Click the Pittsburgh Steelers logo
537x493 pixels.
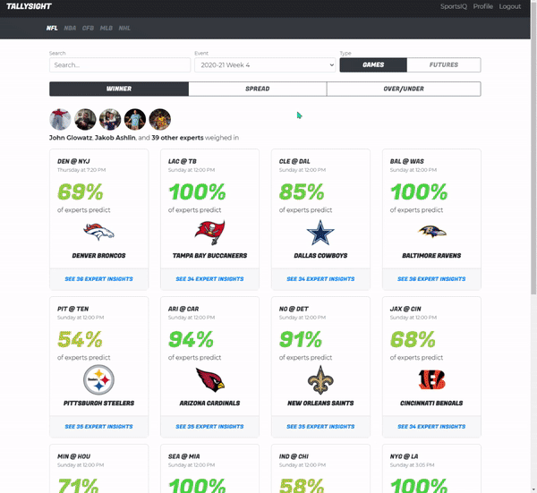(98, 379)
